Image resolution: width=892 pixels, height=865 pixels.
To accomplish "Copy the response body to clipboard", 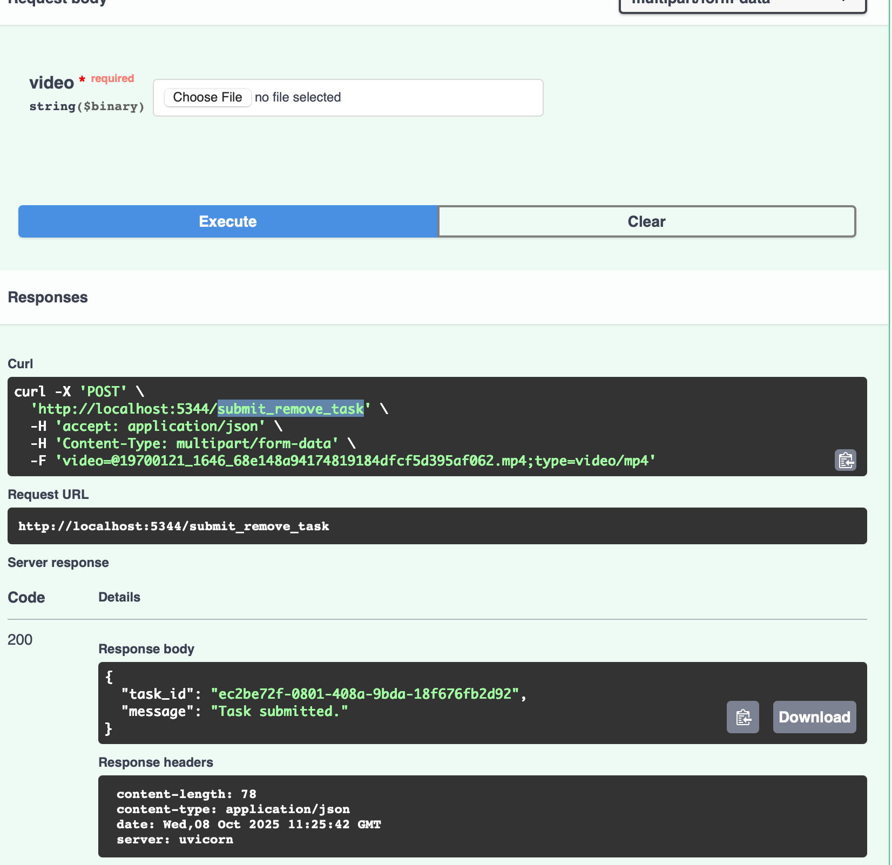I will click(742, 717).
